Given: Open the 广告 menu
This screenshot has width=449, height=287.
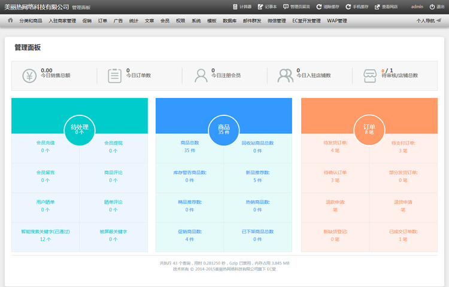Looking at the screenshot, I should tap(118, 20).
